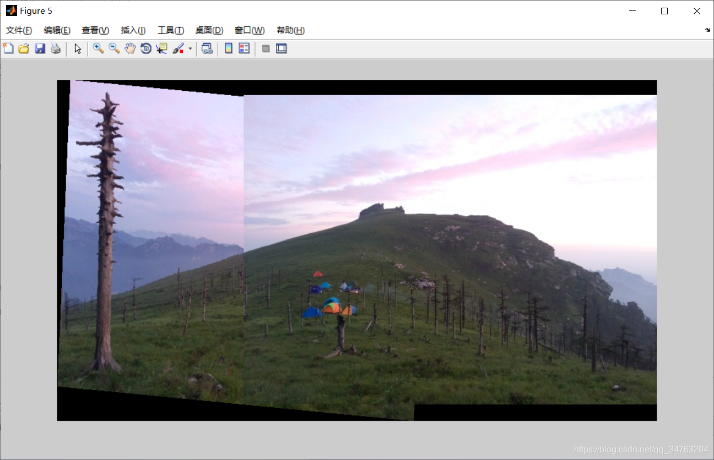Screen dimensions: 714x460
Task: Open the 插入(I) menu
Action: point(133,30)
